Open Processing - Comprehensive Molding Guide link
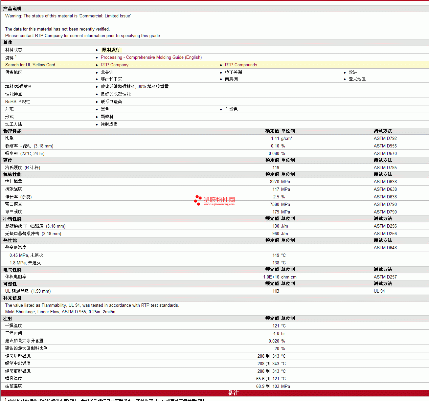The height and width of the screenshot is (401, 429). (x=151, y=57)
